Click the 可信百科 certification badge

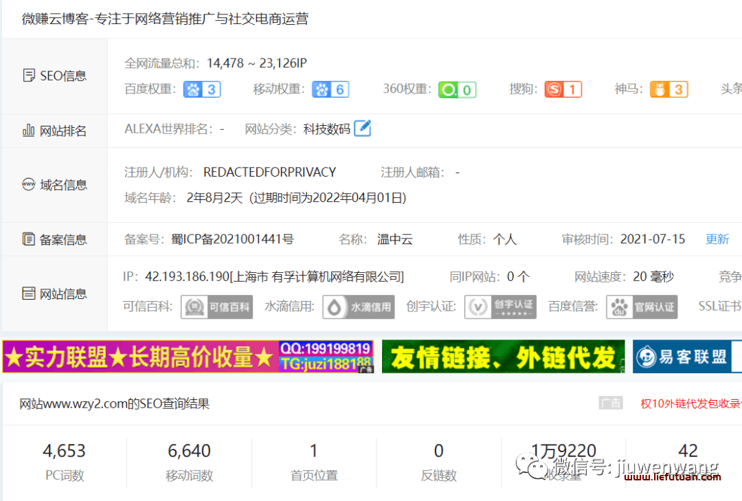(216, 307)
